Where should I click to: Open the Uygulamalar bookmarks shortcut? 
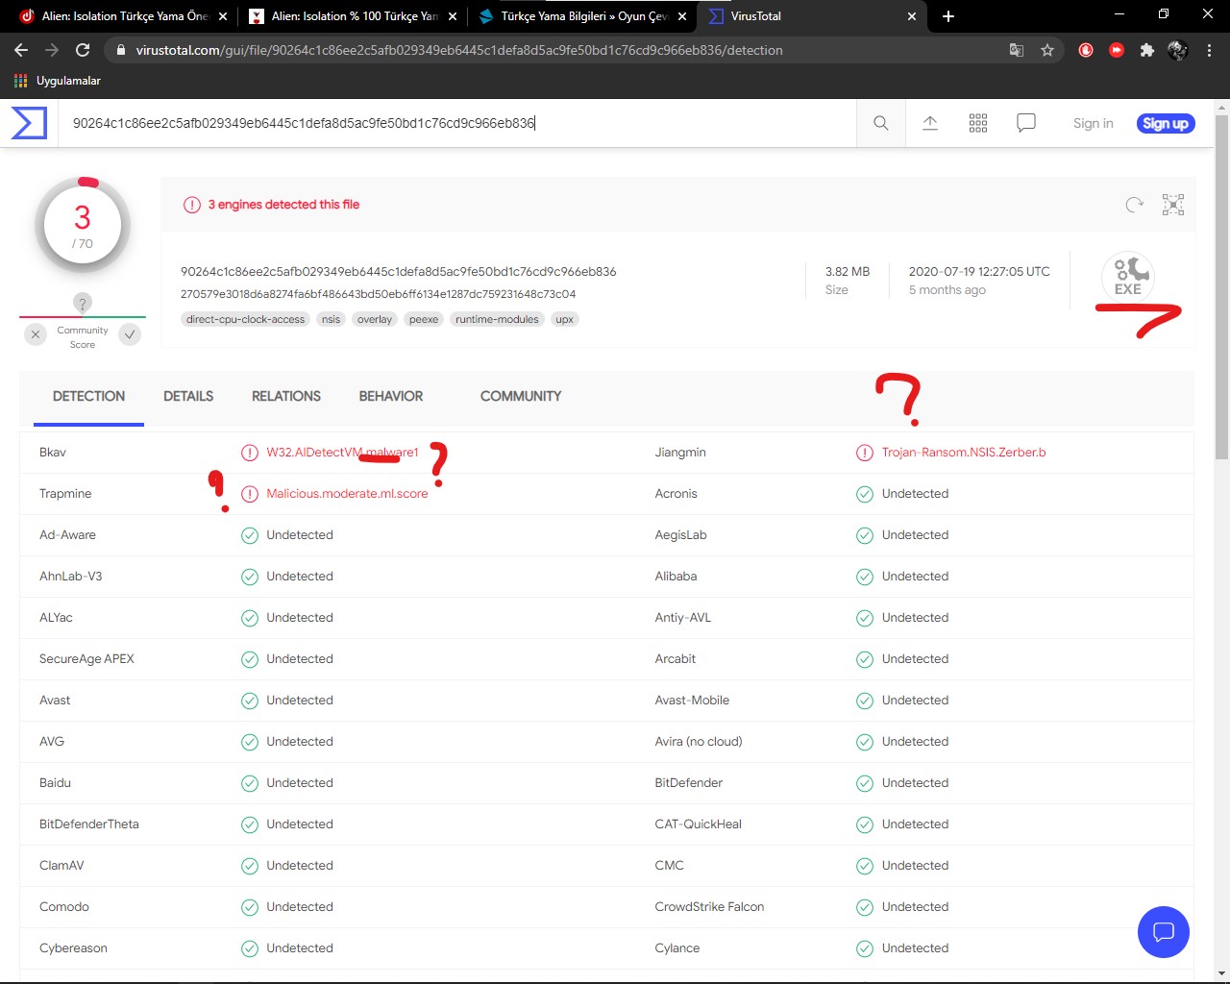[x=57, y=81]
